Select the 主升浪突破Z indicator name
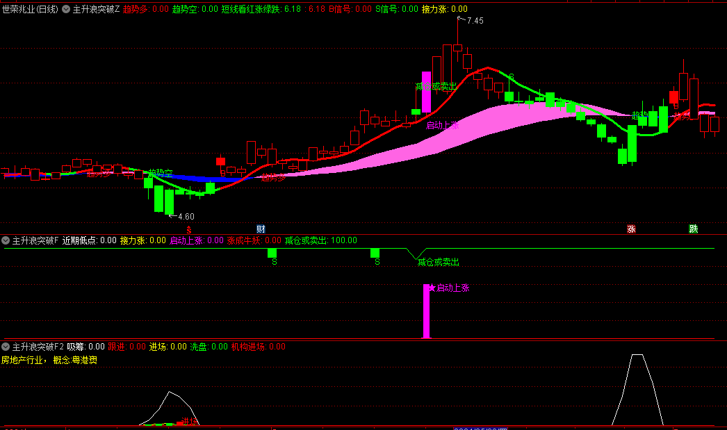This screenshot has width=727, height=430. [96, 9]
